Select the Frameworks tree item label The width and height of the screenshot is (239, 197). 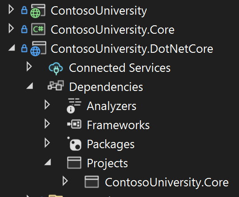tap(118, 125)
